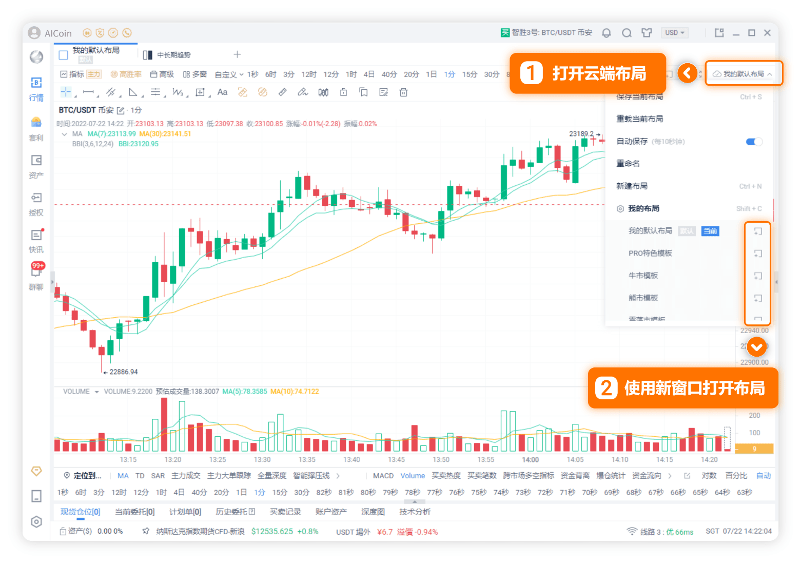Viewport: 801px width, 564px height.
Task: Open the 套利 arbitrage sidebar icon
Action: 36,129
